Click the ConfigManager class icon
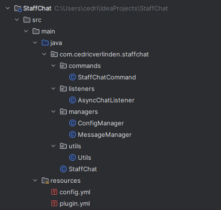Image resolution: width=221 pixels, height=210 pixels. (x=73, y=123)
